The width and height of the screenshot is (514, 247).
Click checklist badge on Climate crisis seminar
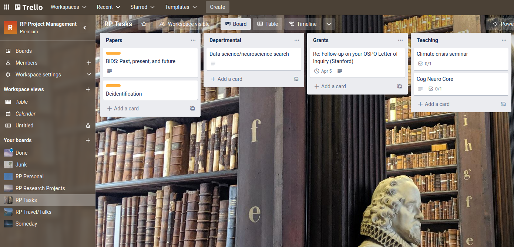pos(425,64)
